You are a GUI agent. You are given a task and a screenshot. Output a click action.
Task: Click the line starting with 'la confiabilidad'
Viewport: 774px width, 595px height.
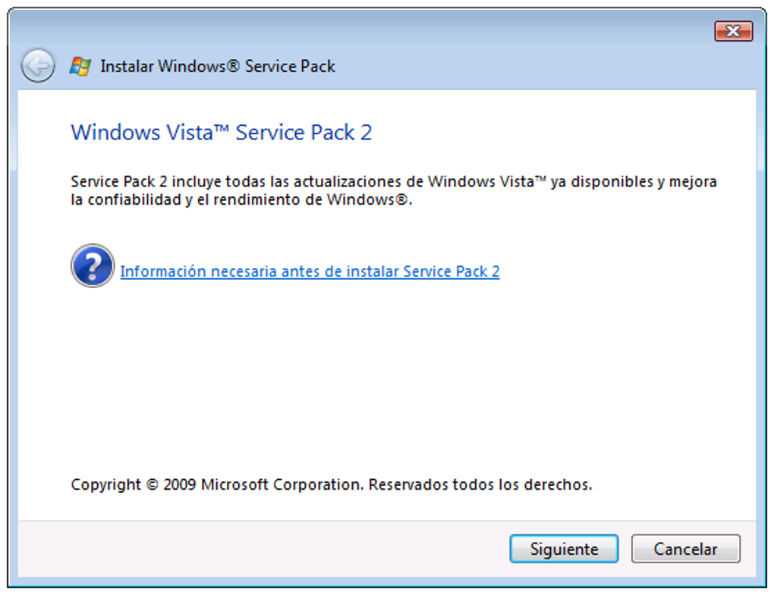[241, 200]
